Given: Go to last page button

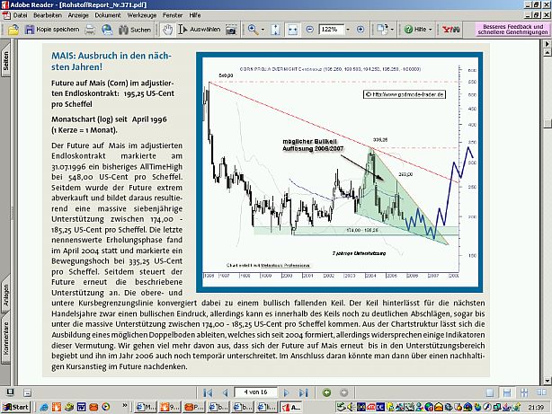Looking at the screenshot, I should coord(304,392).
